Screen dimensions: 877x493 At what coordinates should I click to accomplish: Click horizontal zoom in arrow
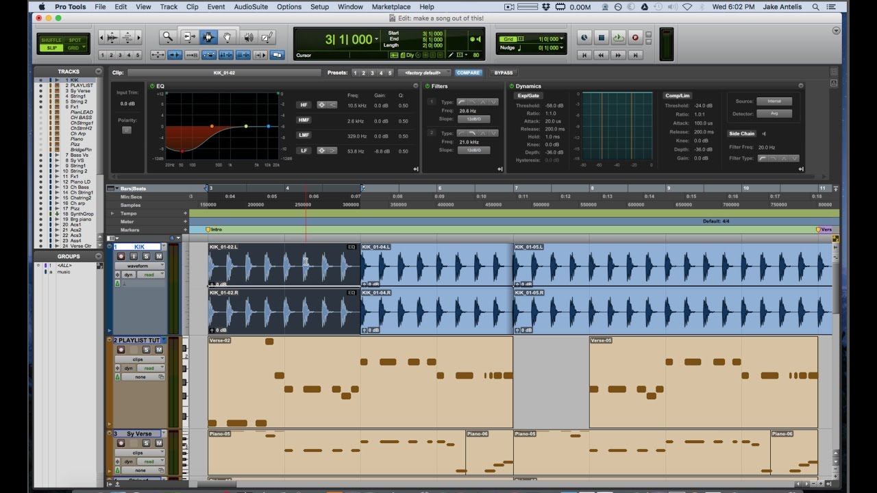click(139, 37)
